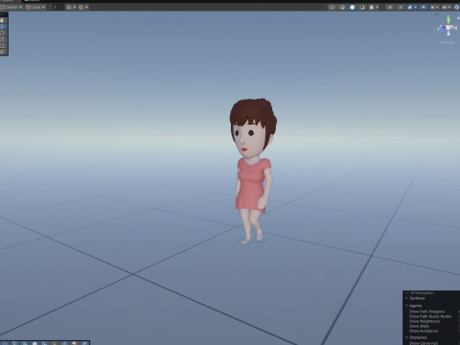Click the fourth draw mode ring icon
The height and width of the screenshot is (345, 460).
click(x=362, y=7)
